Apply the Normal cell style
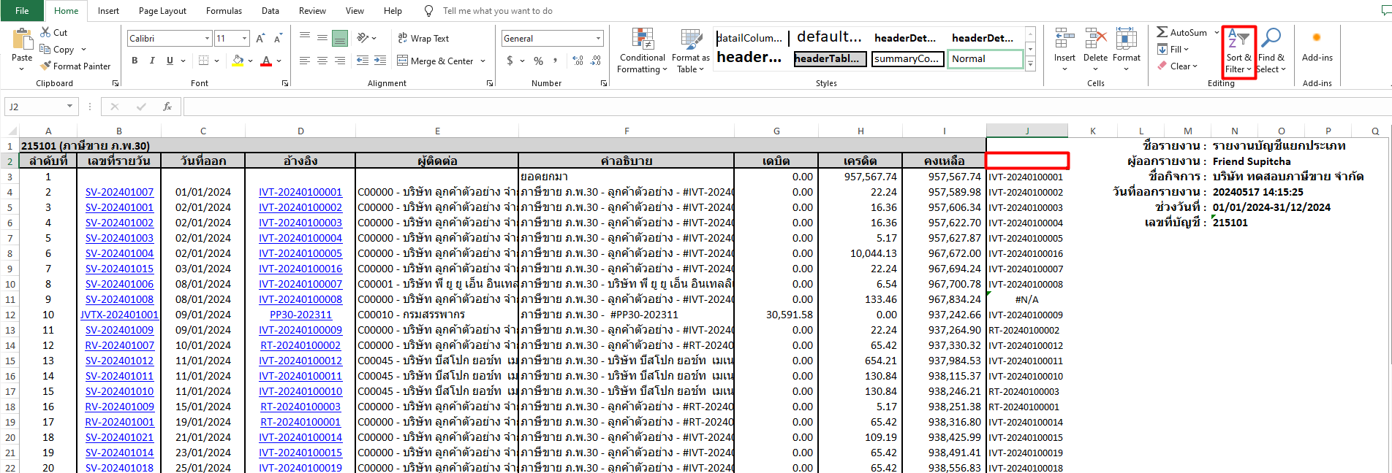The width and height of the screenshot is (1392, 473). pos(986,58)
